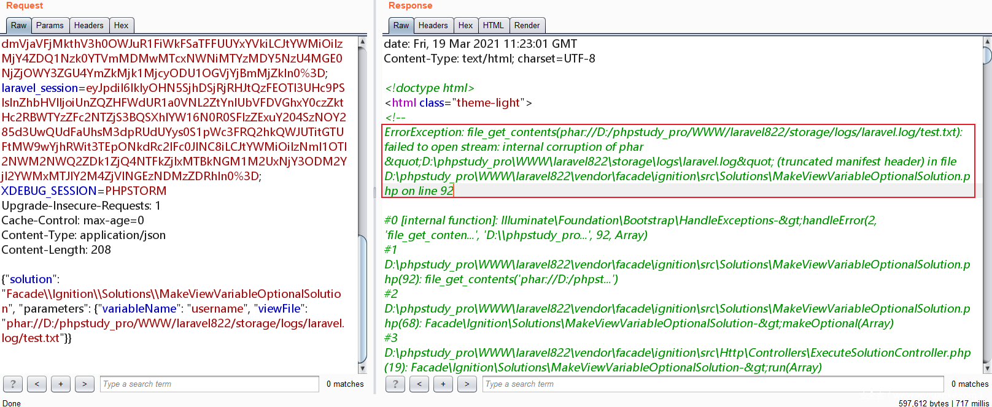Viewport: 992px width, 407px height.
Task: Open the request Headers tab
Action: click(89, 26)
